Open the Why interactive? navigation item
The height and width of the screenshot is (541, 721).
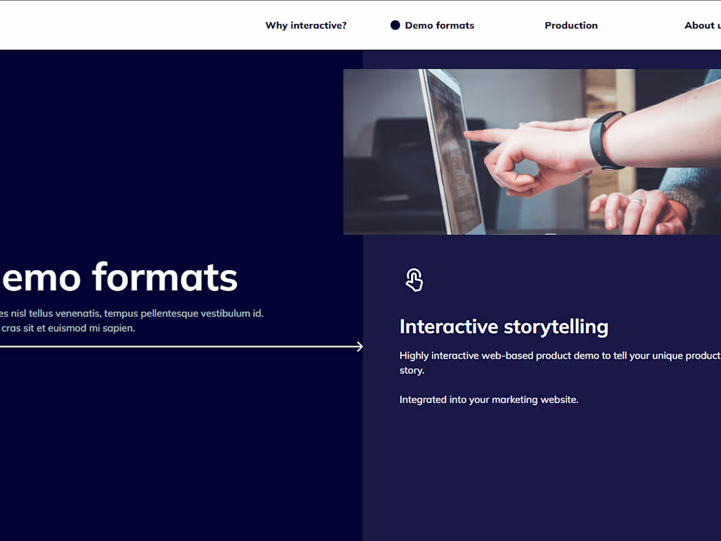305,25
